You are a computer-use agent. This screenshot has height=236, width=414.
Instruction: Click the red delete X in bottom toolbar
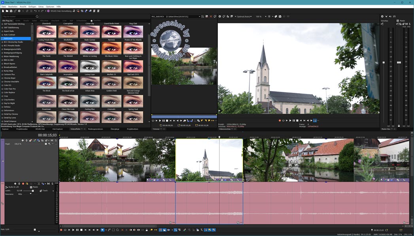[123, 230]
